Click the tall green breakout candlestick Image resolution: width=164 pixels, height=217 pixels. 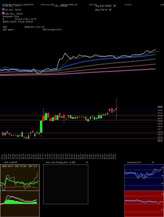coord(41,127)
